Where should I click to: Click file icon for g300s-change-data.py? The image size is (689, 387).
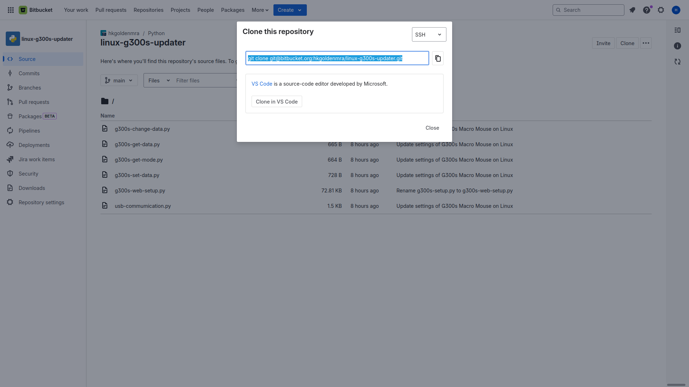[x=105, y=129]
